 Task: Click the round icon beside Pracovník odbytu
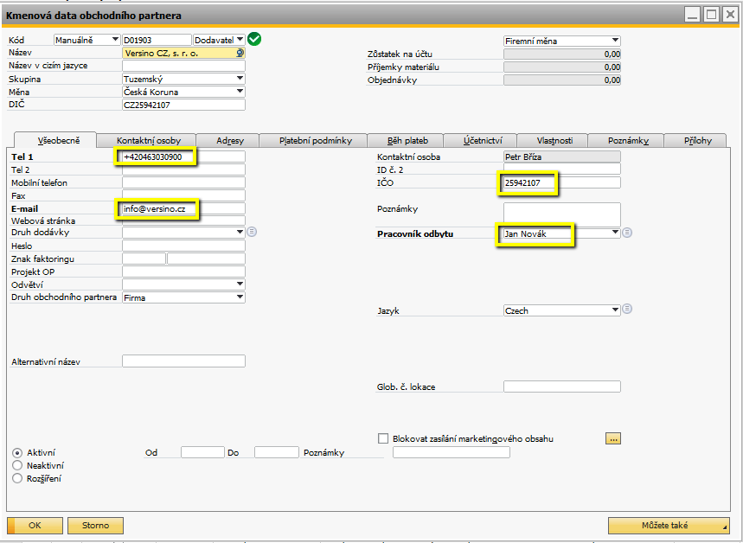(x=627, y=233)
